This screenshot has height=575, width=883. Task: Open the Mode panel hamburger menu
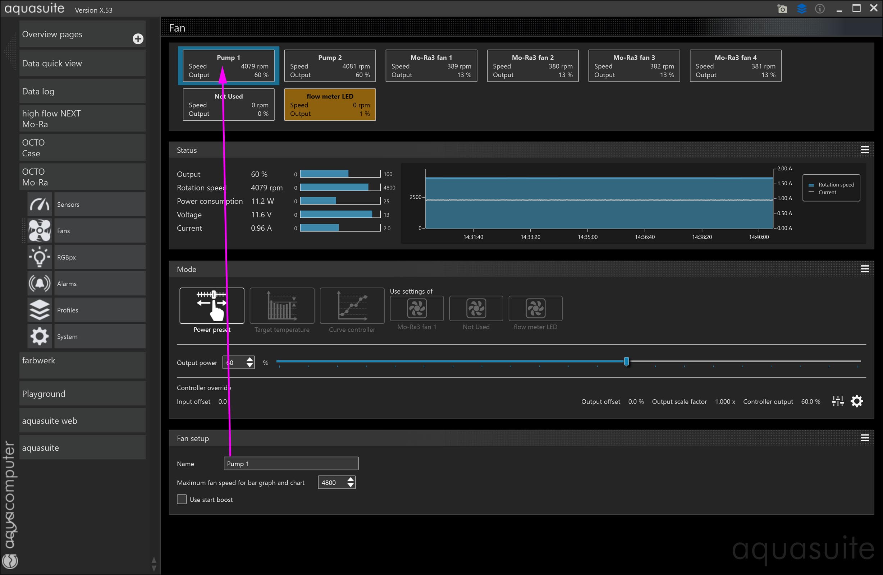[x=864, y=269]
